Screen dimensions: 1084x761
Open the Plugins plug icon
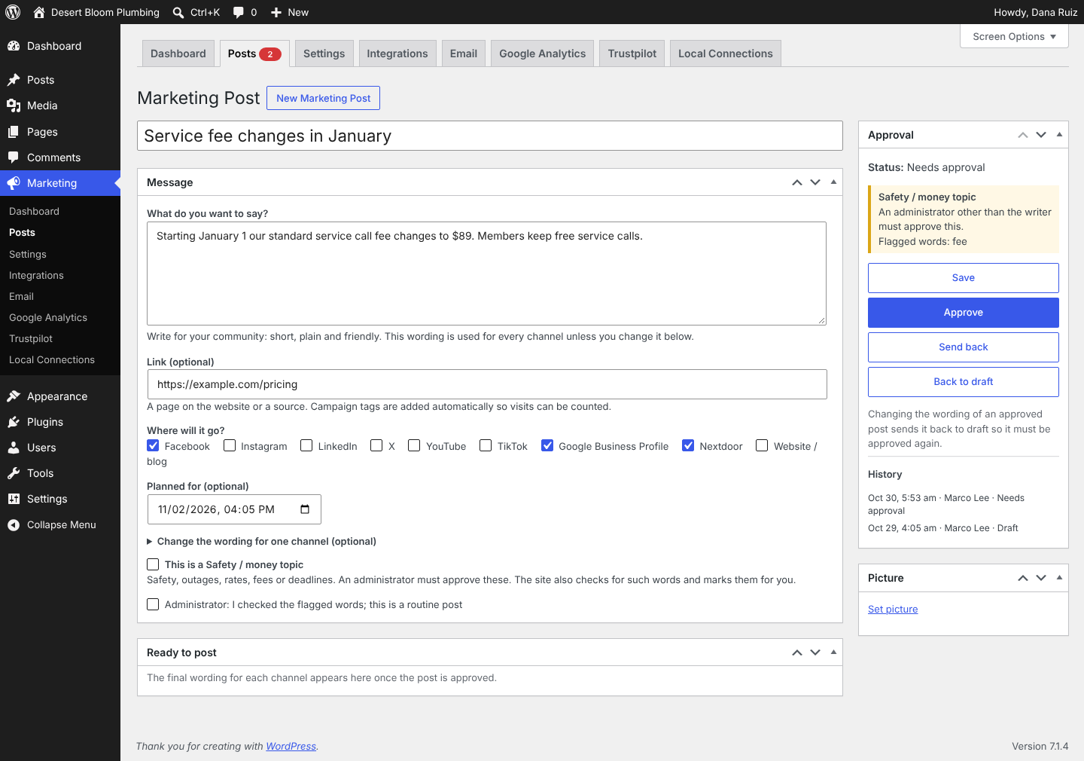[x=14, y=422]
